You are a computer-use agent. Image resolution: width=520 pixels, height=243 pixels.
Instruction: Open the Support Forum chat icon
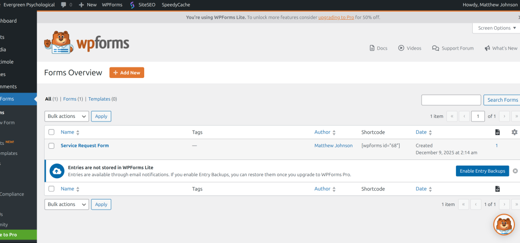tap(435, 48)
